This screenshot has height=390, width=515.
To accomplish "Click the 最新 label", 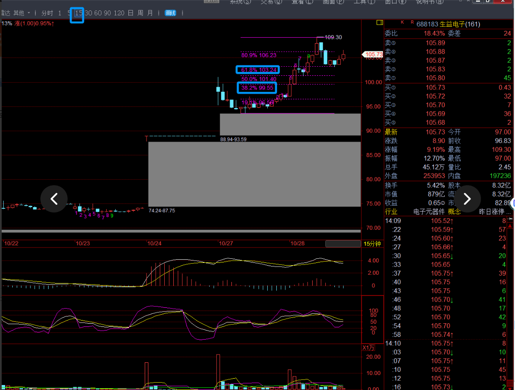I will 391,132.
